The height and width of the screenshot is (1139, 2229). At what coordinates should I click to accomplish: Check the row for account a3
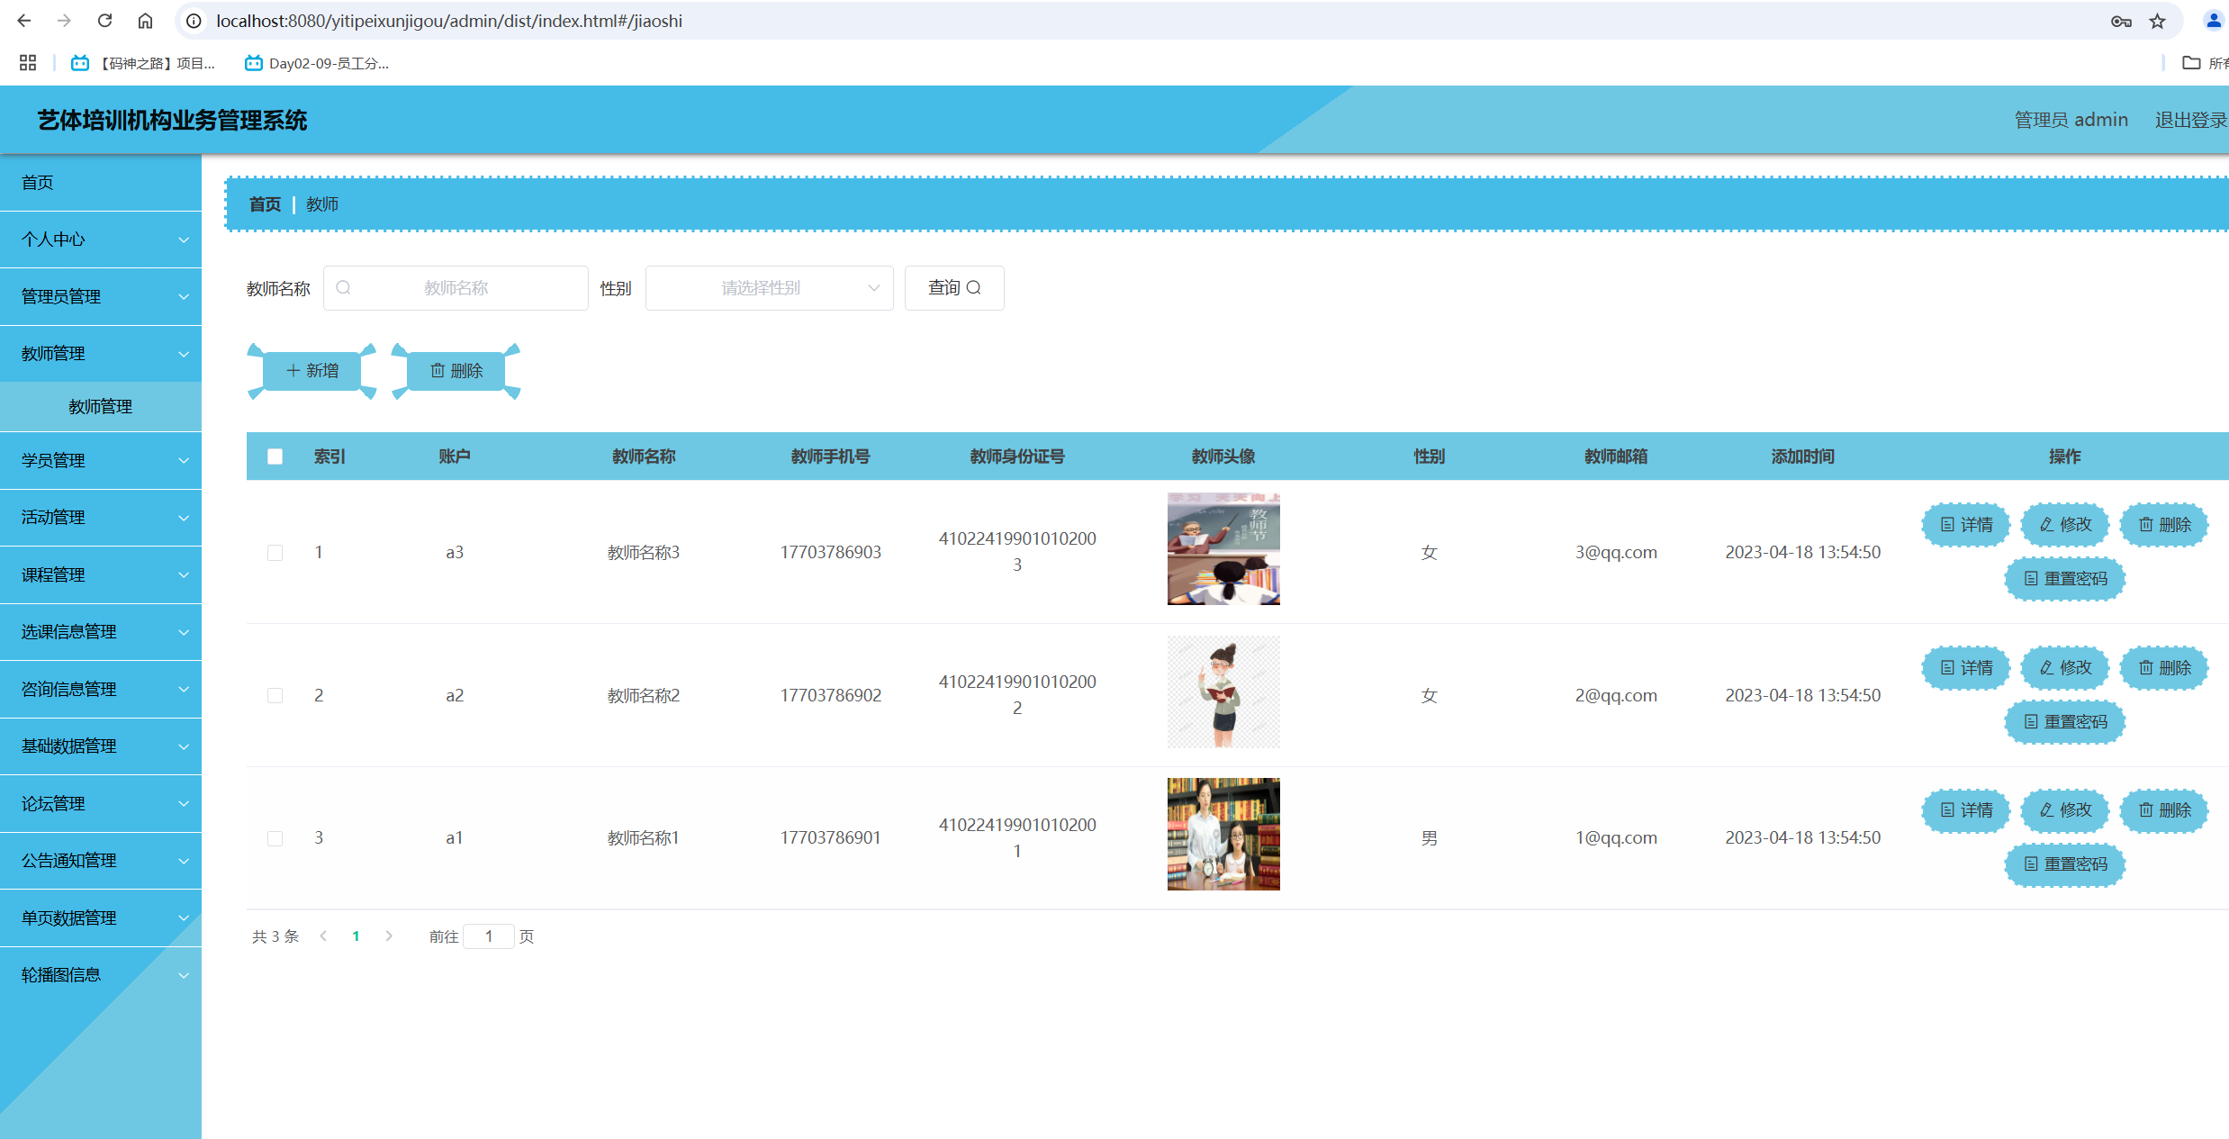pyautogui.click(x=275, y=553)
